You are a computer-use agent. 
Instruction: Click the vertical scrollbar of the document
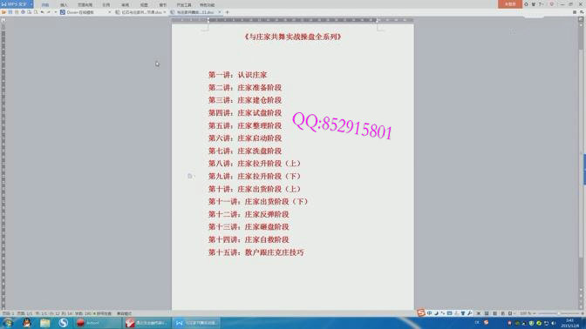[581, 164]
